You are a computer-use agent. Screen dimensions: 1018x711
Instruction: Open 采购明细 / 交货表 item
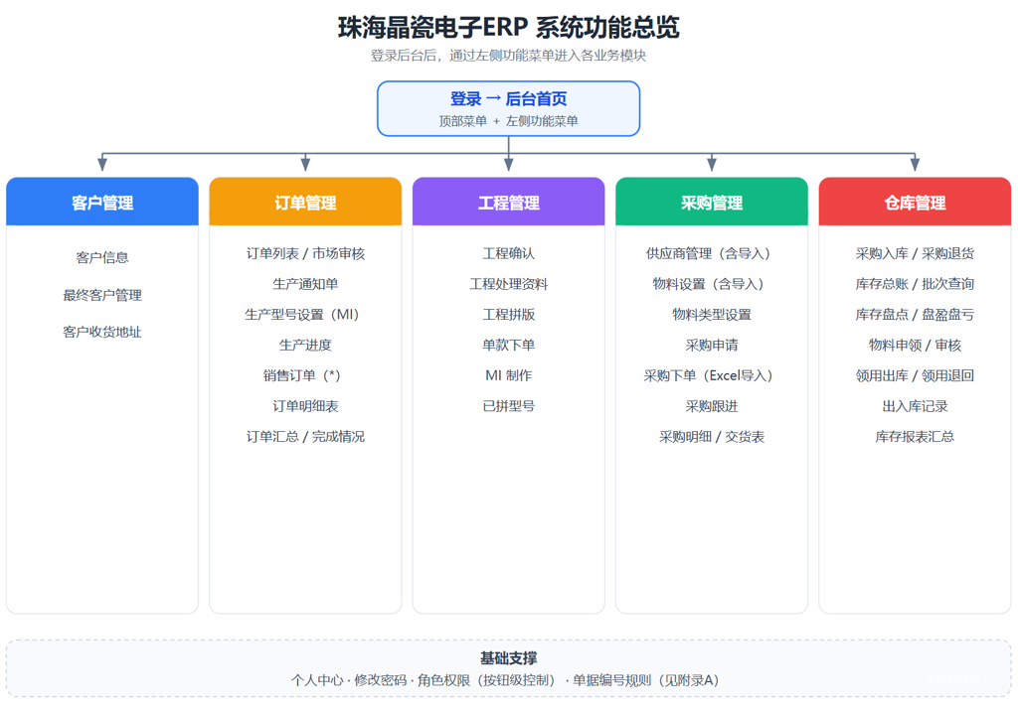[x=712, y=437]
